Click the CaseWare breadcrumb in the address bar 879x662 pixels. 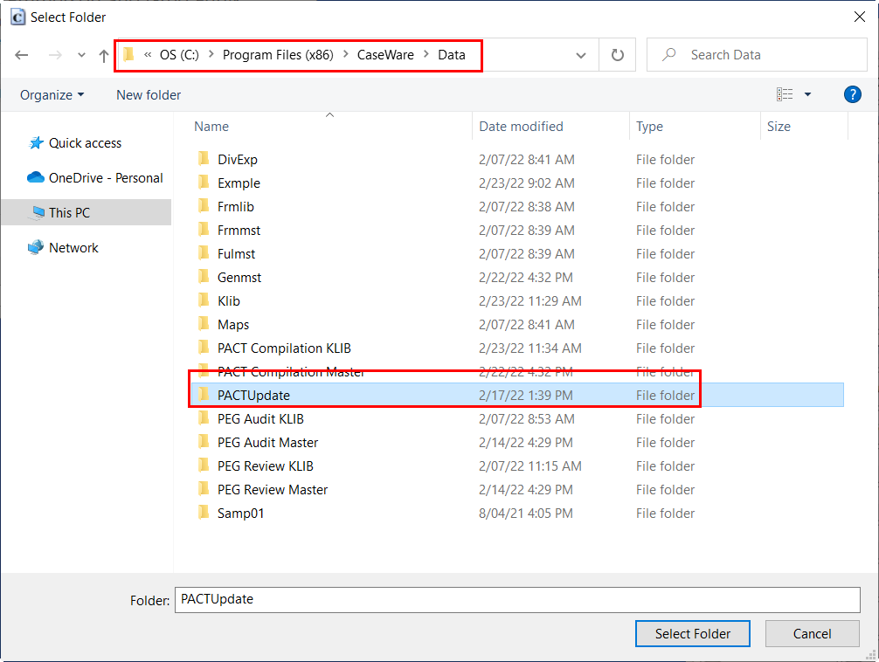(385, 54)
